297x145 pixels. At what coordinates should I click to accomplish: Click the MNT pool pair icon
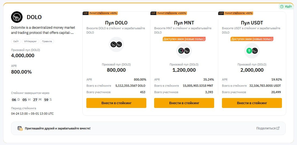[184, 50]
